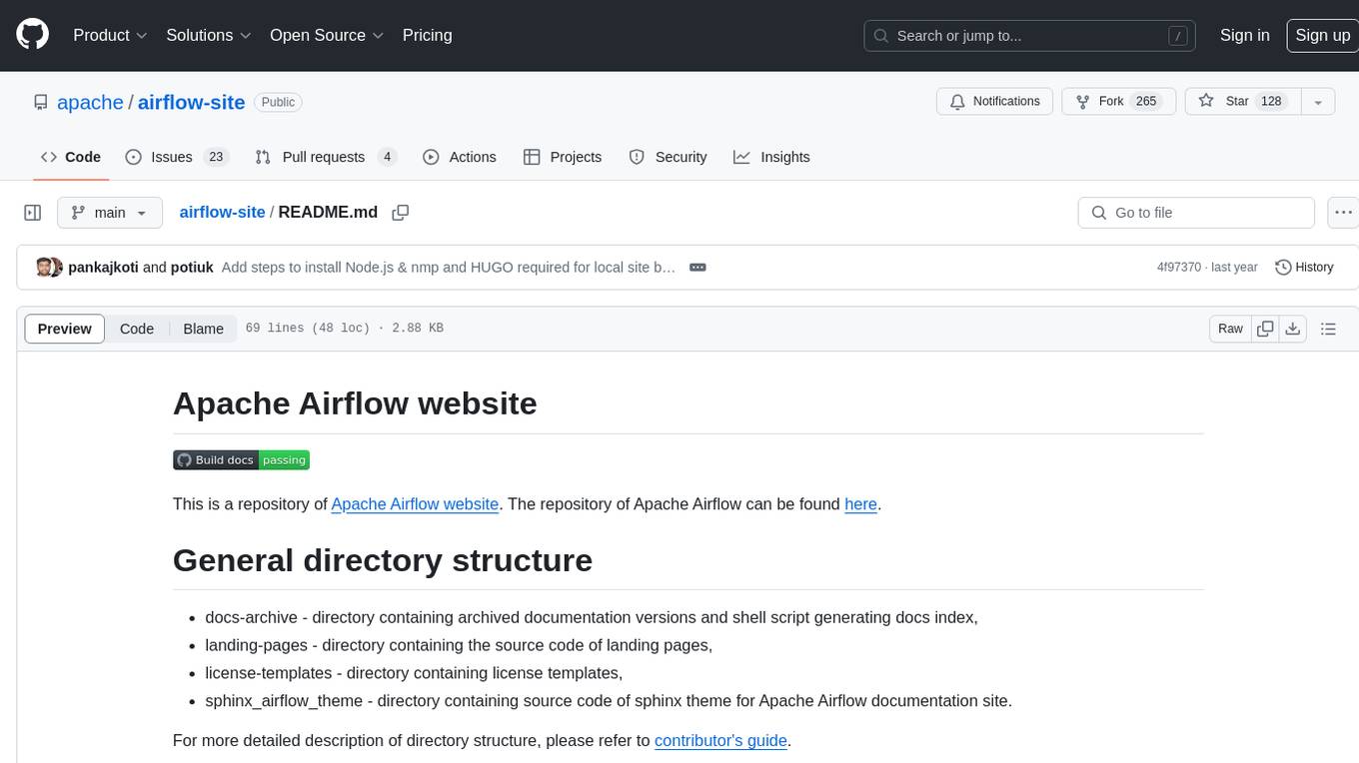Focus the Go to file field
The width and height of the screenshot is (1359, 763).
point(1196,213)
